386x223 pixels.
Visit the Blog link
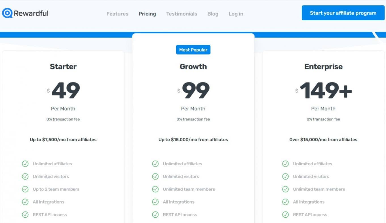(213, 14)
